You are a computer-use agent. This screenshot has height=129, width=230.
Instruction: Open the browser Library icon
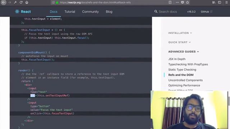[x=214, y=3]
